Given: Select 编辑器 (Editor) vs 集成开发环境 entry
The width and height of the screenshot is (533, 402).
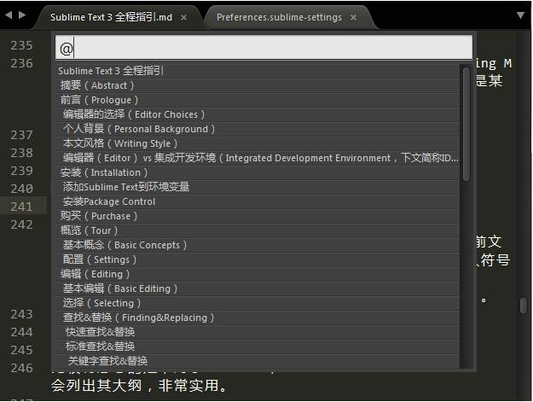Looking at the screenshot, I should (x=257, y=158).
